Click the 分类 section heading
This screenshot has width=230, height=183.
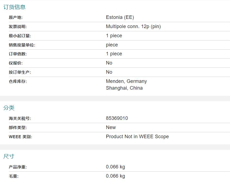click(9, 108)
